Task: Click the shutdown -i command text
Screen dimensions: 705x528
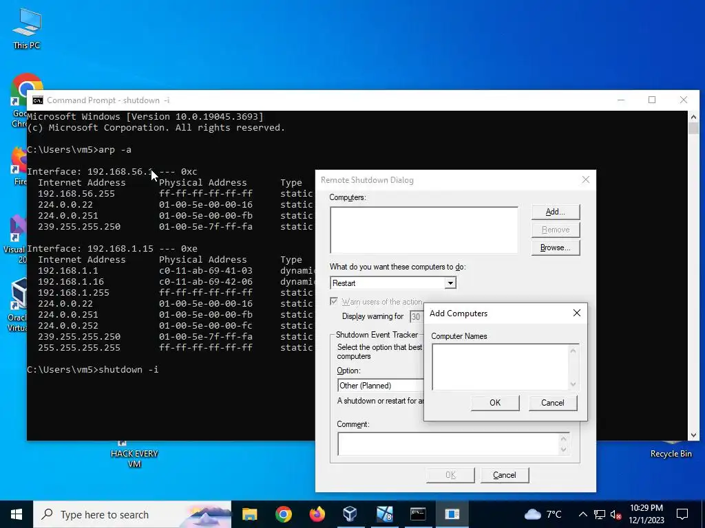Action: click(129, 369)
